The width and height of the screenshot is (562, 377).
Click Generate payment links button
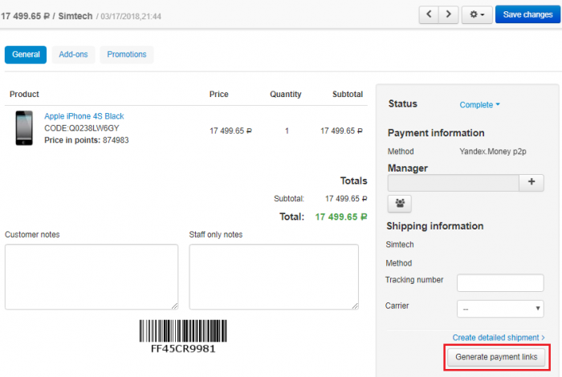pyautogui.click(x=496, y=357)
